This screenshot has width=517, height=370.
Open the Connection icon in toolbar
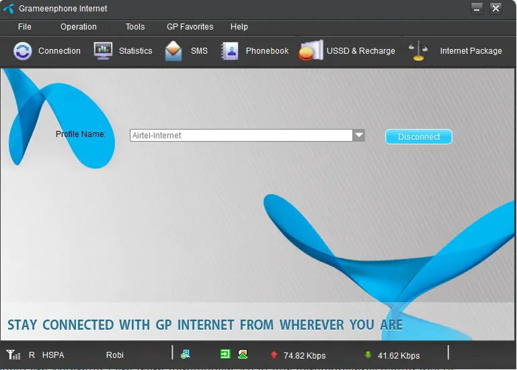23,51
